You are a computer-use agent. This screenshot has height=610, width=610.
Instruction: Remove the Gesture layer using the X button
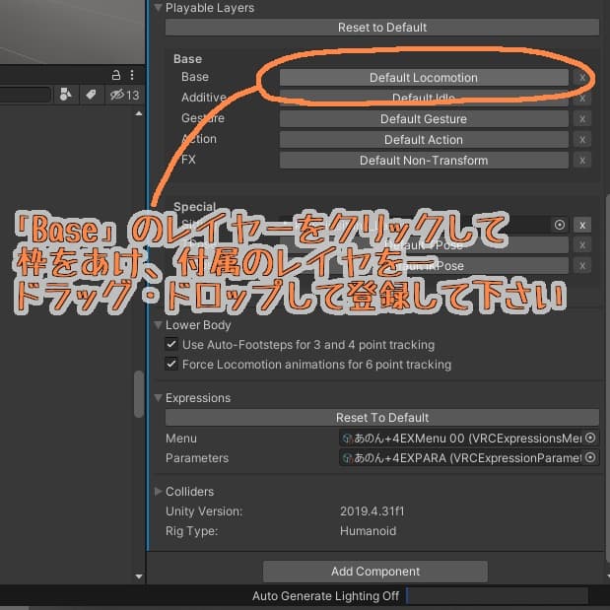582,118
